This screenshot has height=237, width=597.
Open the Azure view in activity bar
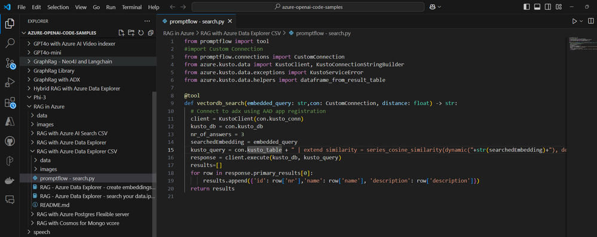(x=10, y=122)
